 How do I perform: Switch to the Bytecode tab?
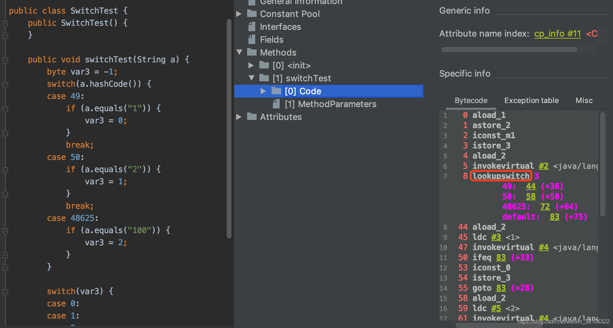click(x=471, y=101)
